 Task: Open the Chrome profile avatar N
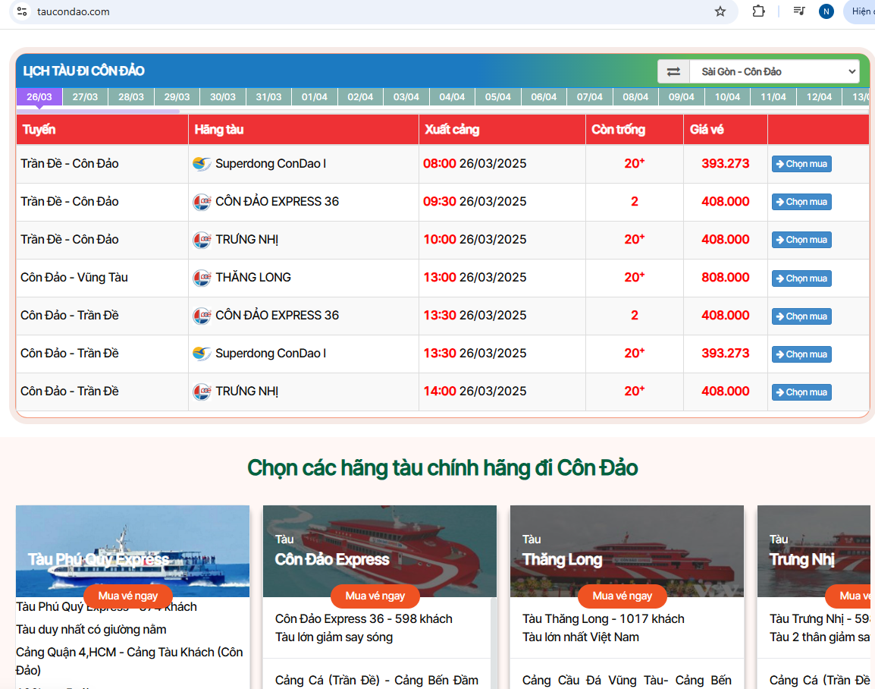coord(826,11)
